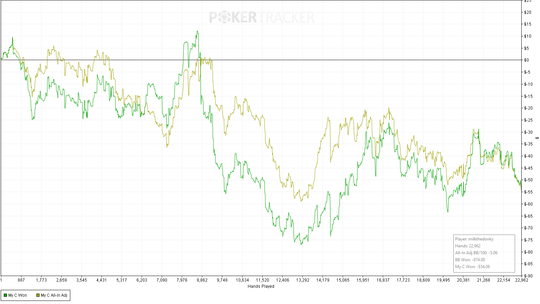Click the $10 y-axis tick label

coord(528,36)
